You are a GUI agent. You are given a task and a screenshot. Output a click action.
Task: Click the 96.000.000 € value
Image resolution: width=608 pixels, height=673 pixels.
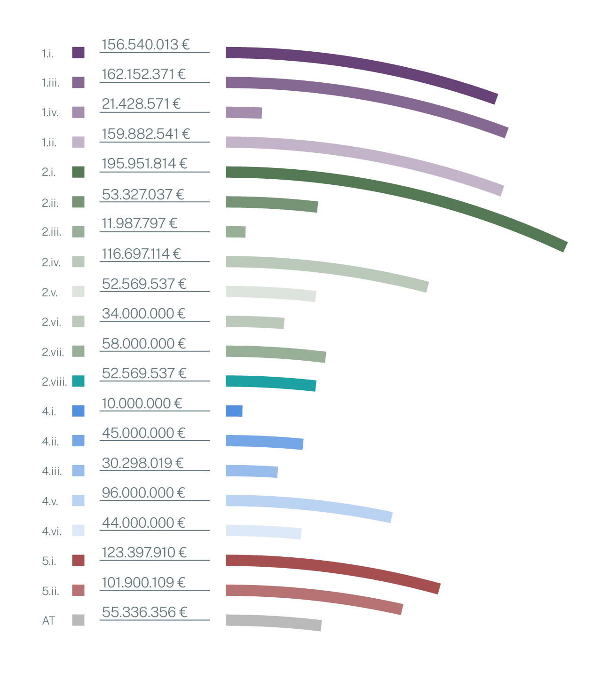(143, 493)
